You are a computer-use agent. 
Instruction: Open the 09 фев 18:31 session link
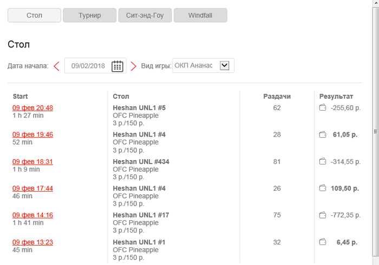pos(32,161)
